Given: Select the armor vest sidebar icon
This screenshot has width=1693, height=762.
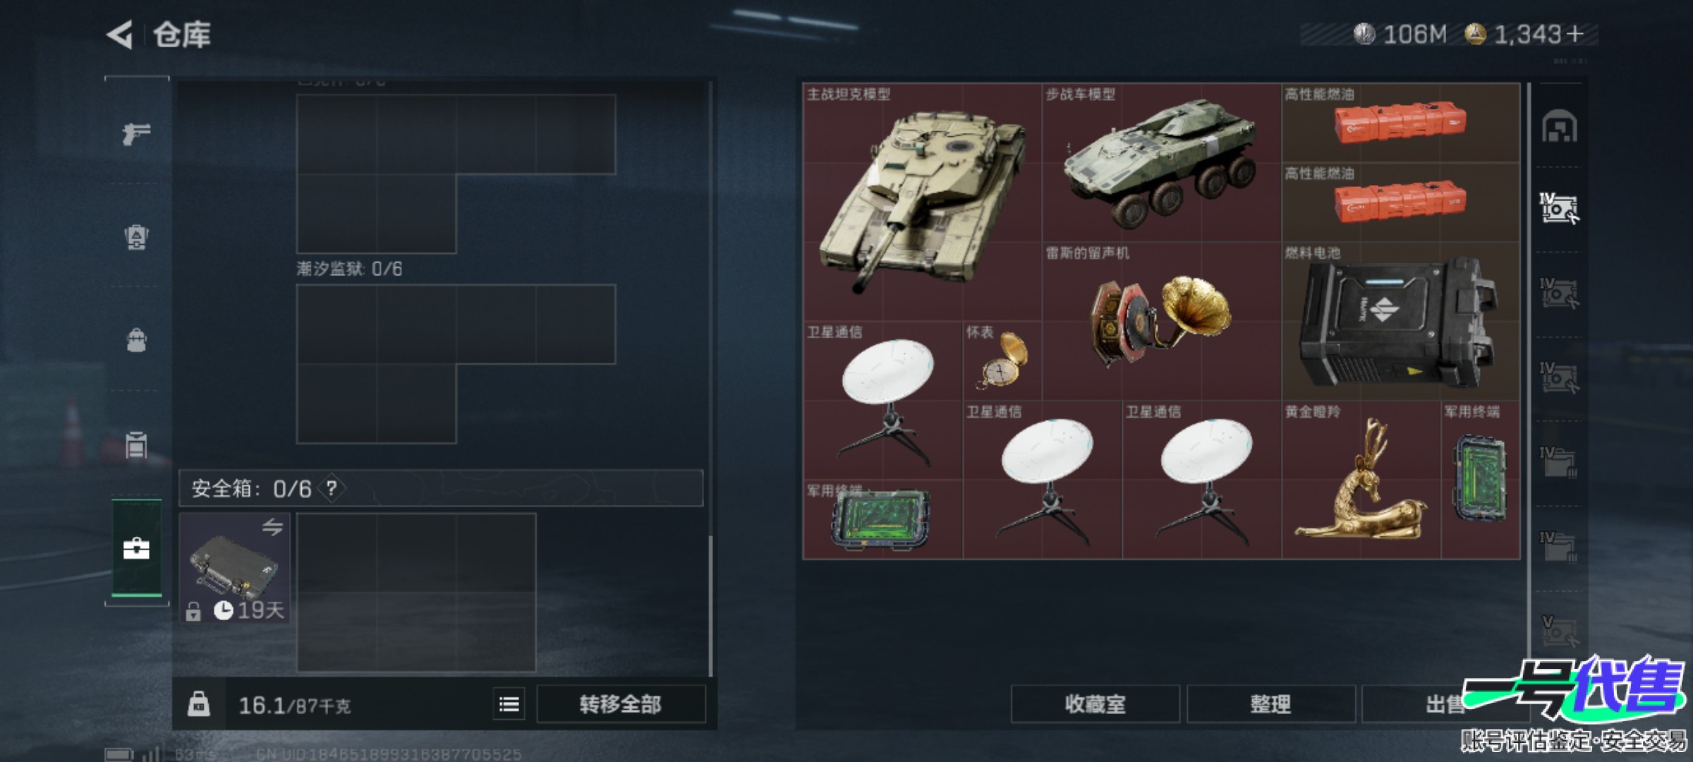Looking at the screenshot, I should click(x=136, y=237).
